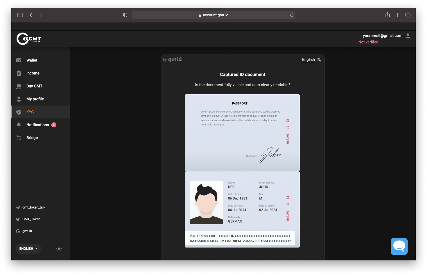
Task: Open the privacy shield icon
Action: 125,15
